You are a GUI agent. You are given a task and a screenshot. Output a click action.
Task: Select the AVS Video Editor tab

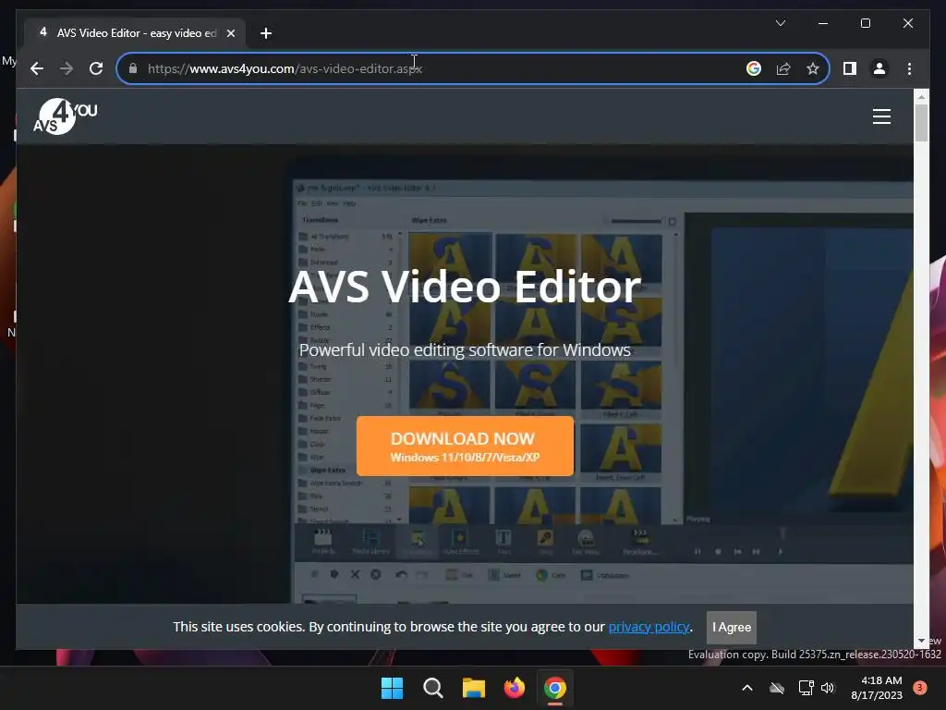(135, 33)
